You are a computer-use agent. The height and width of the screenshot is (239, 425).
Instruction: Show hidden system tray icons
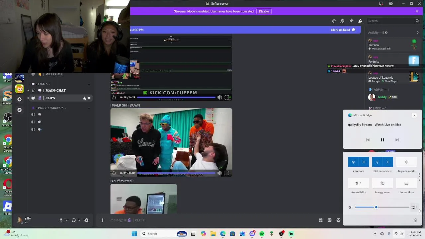click(375, 234)
